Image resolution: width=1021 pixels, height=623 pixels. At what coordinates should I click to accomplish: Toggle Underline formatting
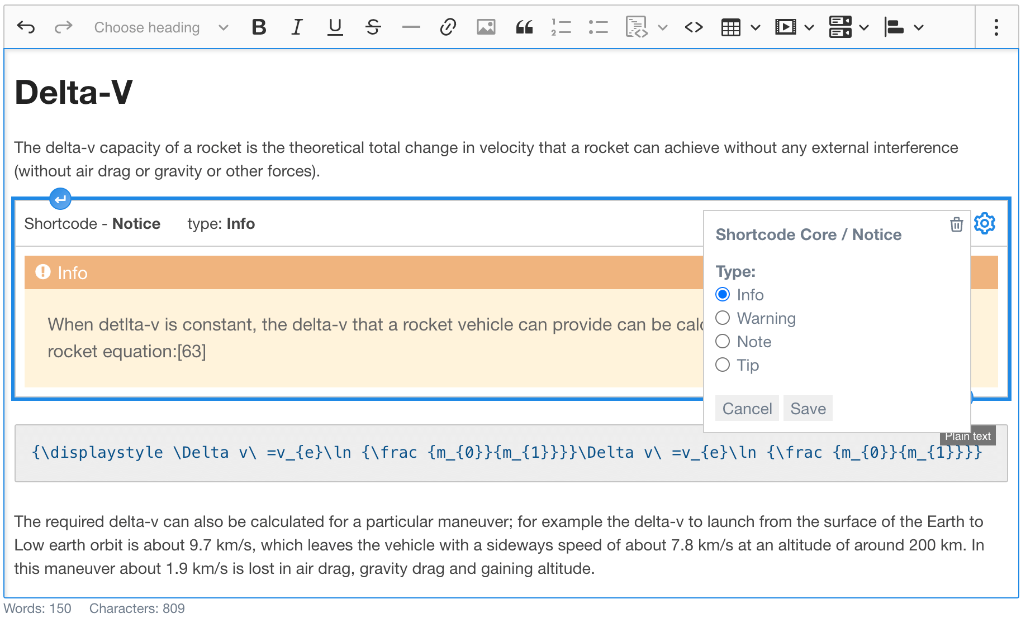(335, 27)
